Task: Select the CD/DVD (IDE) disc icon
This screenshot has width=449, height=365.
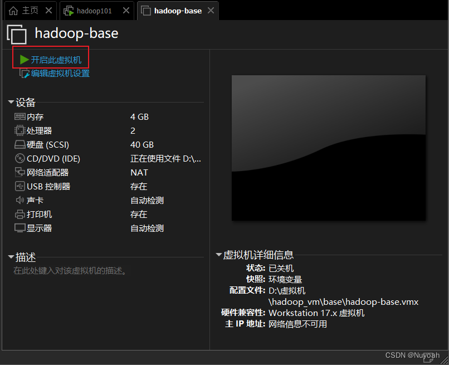Action: pos(19,158)
